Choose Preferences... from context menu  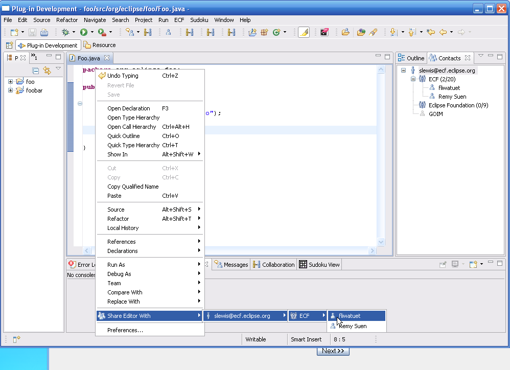tap(150, 330)
